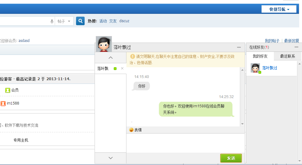Close the 落叶飘 chat session tab

click(122, 68)
